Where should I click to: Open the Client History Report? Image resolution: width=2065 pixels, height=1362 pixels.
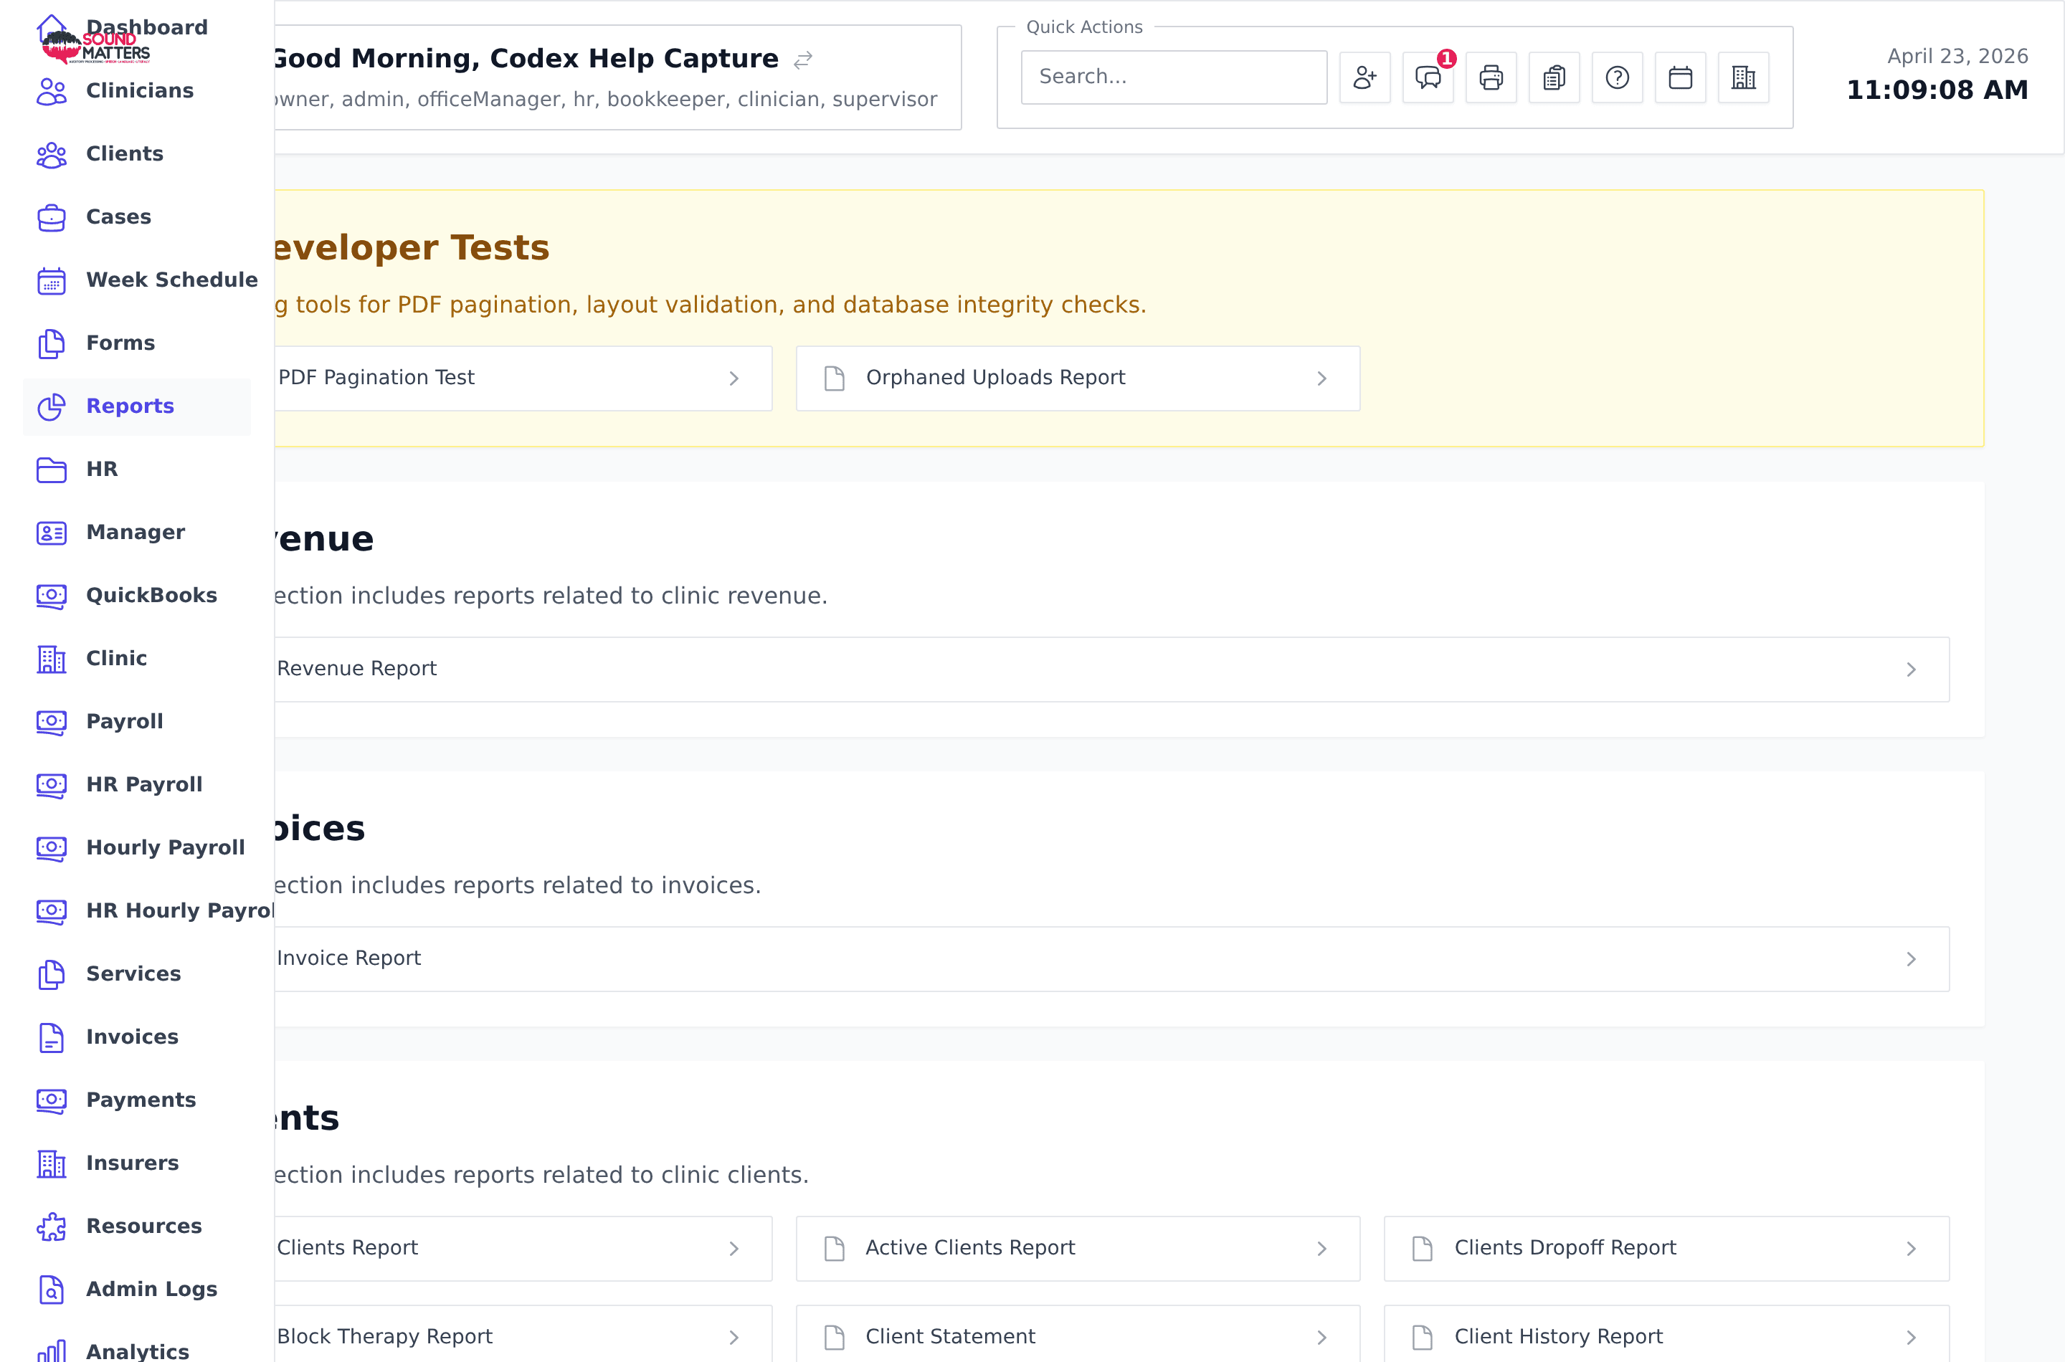coord(1666,1335)
